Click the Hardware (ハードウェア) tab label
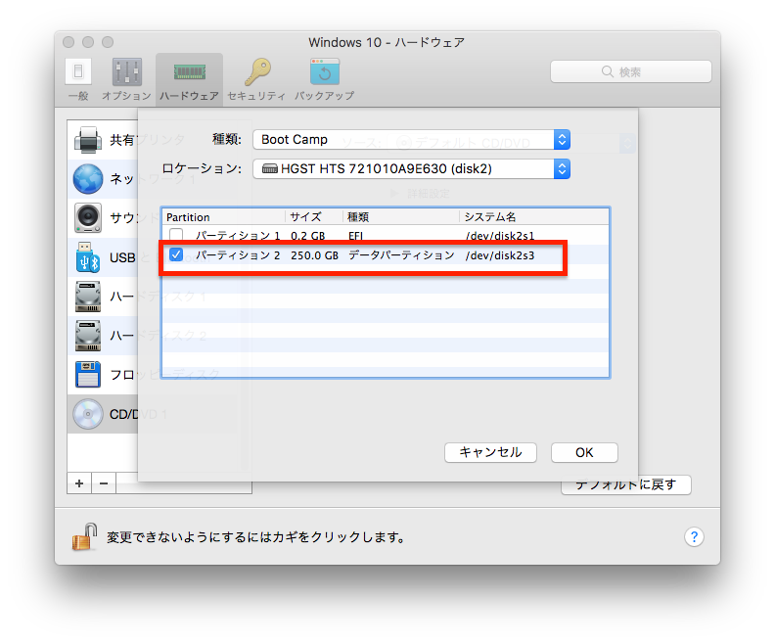The image size is (775, 643). [x=189, y=96]
